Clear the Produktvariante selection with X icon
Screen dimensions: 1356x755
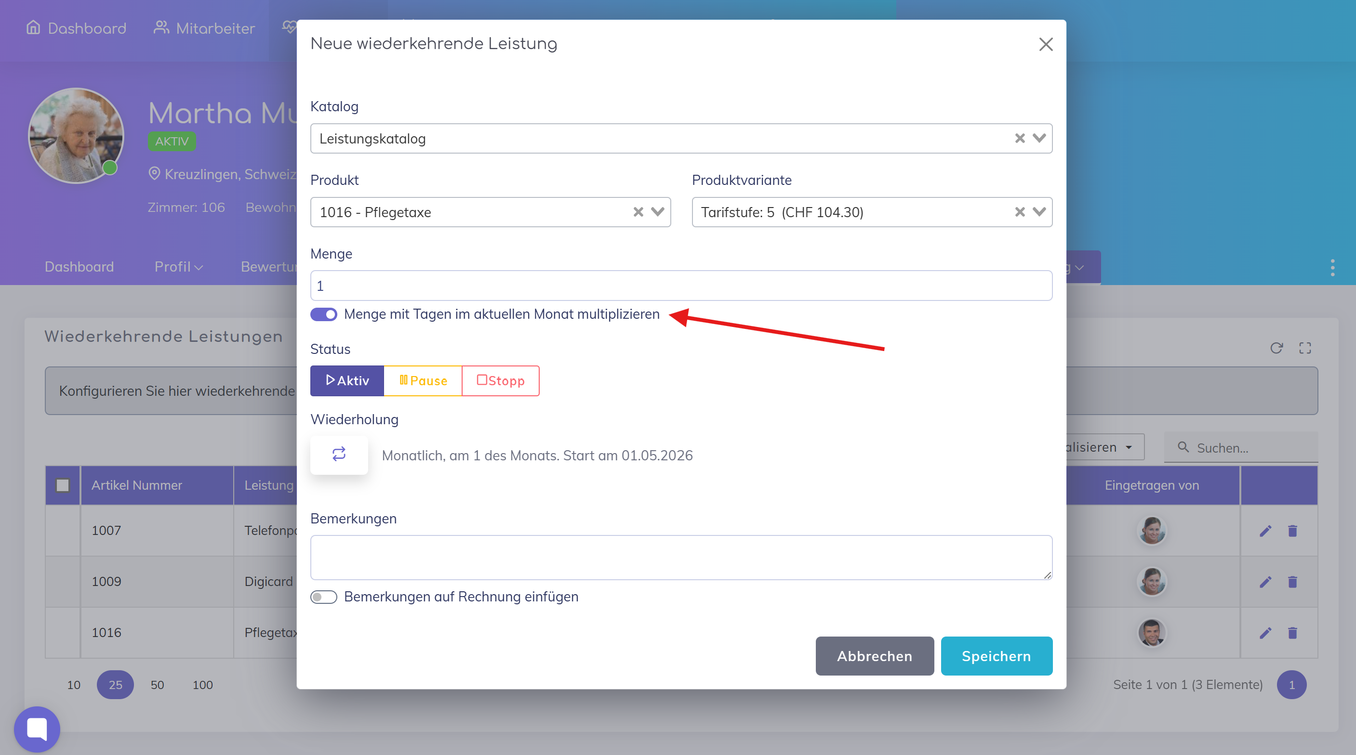tap(1020, 212)
